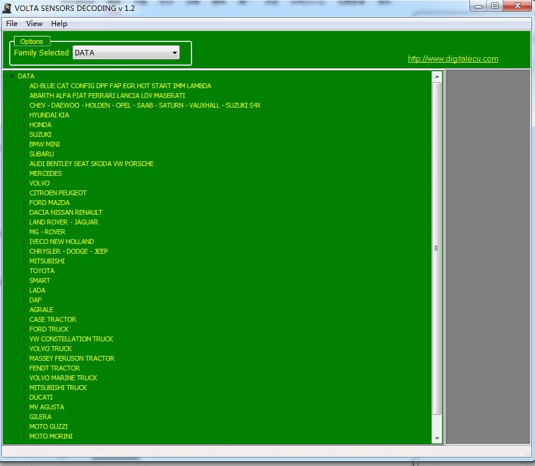Close the Volta Sensors Decoding window
The width and height of the screenshot is (535, 466).
coord(517,6)
